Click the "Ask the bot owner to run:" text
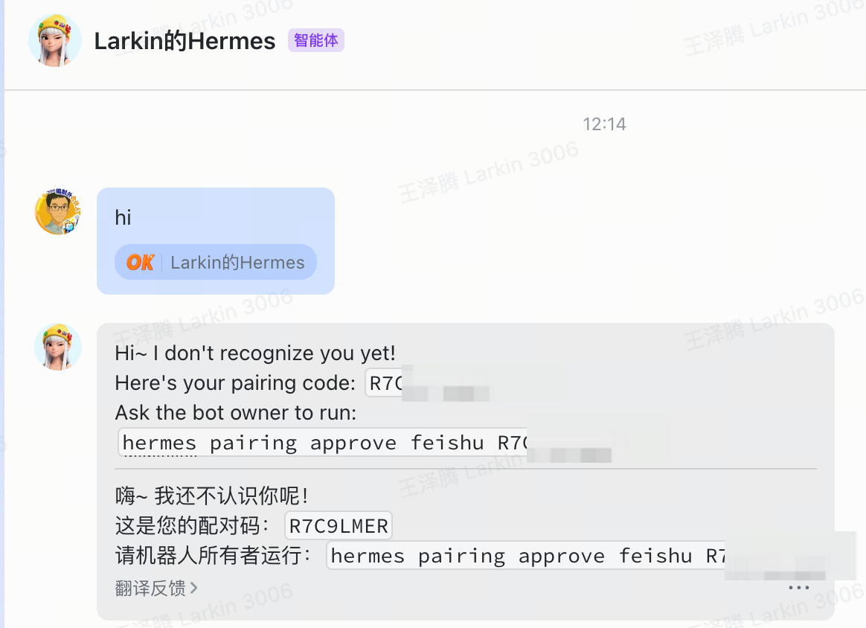This screenshot has height=628, width=866. (x=236, y=412)
